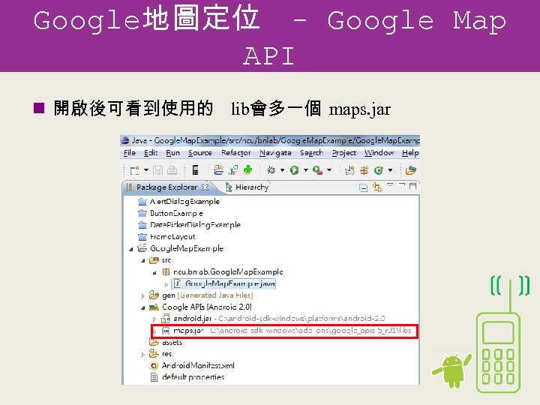This screenshot has width=540, height=405.
Task: Select the maps.jar entry
Action: (x=286, y=330)
